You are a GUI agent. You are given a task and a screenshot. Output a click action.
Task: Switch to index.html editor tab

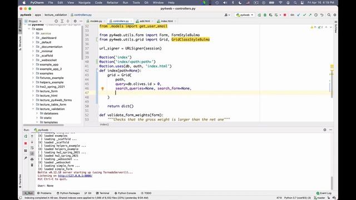point(167,21)
